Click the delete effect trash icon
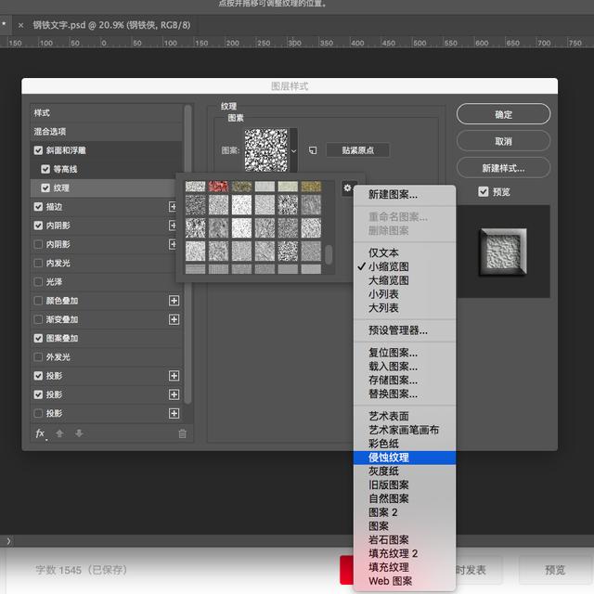The image size is (594, 594). coord(182,433)
